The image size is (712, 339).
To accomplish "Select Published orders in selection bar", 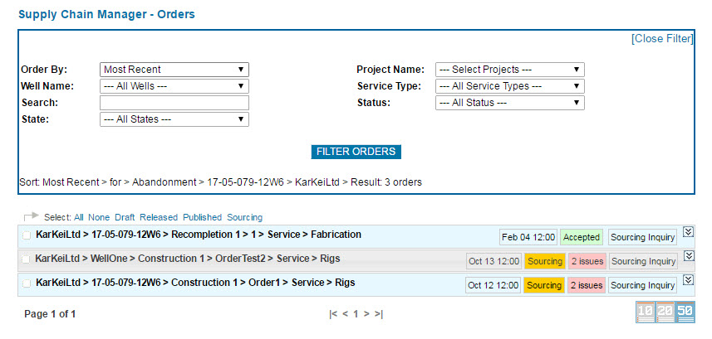I will tap(202, 217).
